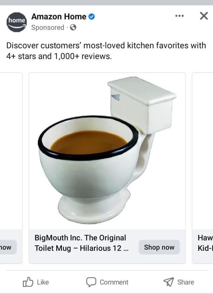The image size is (213, 294).
Task: Click the BigMouth Inc. Toilet Mug title
Action: pyautogui.click(x=82, y=243)
